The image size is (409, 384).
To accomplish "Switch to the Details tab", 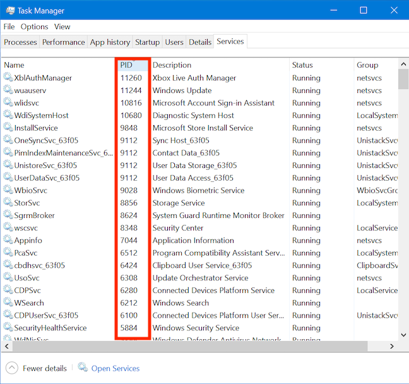I will 200,42.
